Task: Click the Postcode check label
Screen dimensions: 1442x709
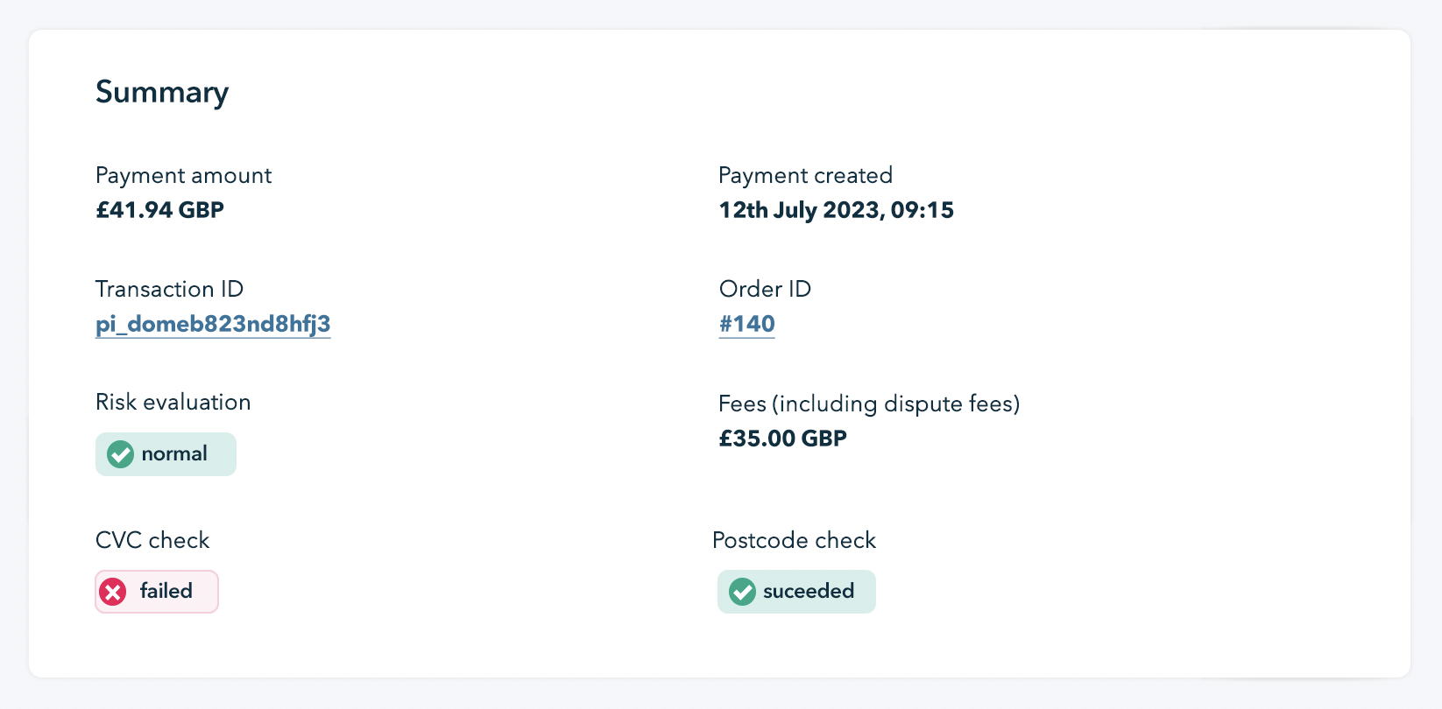Action: point(795,541)
